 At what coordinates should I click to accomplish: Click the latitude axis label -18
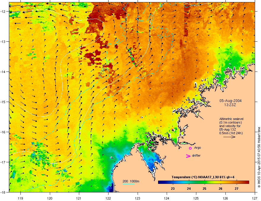click(3, 192)
